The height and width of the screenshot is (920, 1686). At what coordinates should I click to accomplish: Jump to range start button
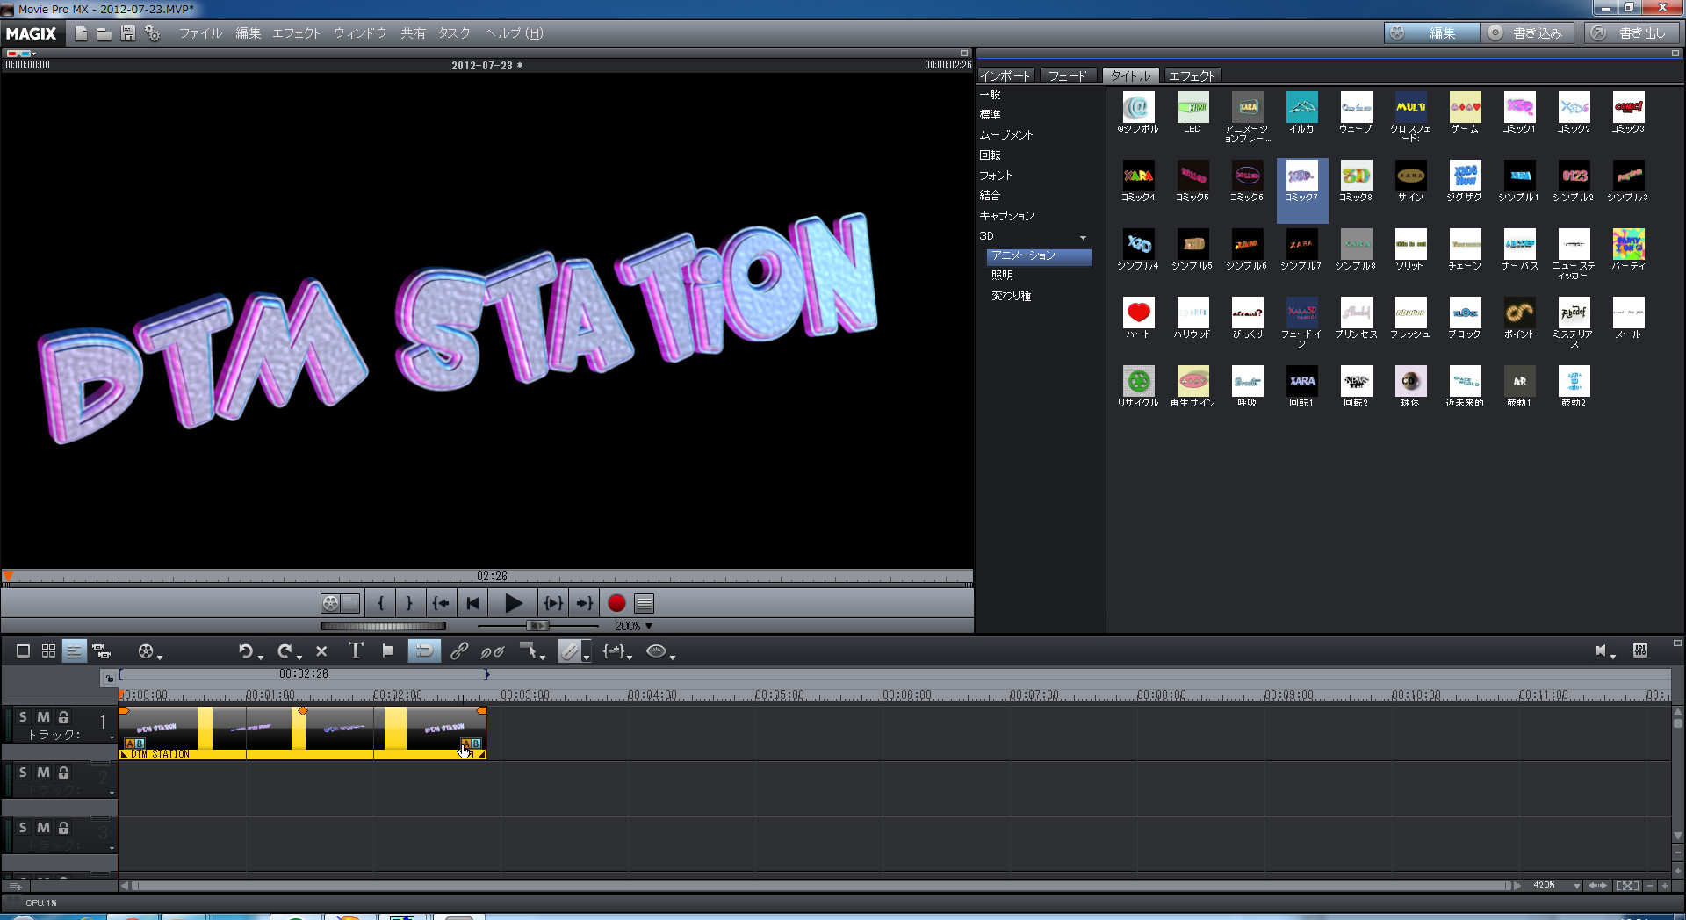(x=441, y=603)
